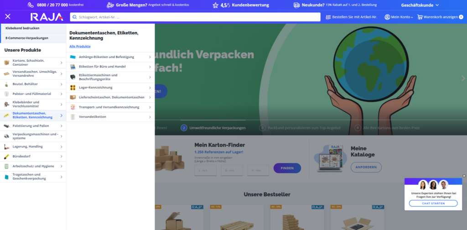Close the chat expert popup

point(464,176)
